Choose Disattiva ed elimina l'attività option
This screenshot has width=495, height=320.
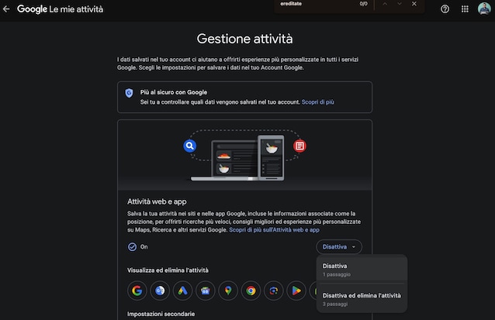click(x=362, y=299)
